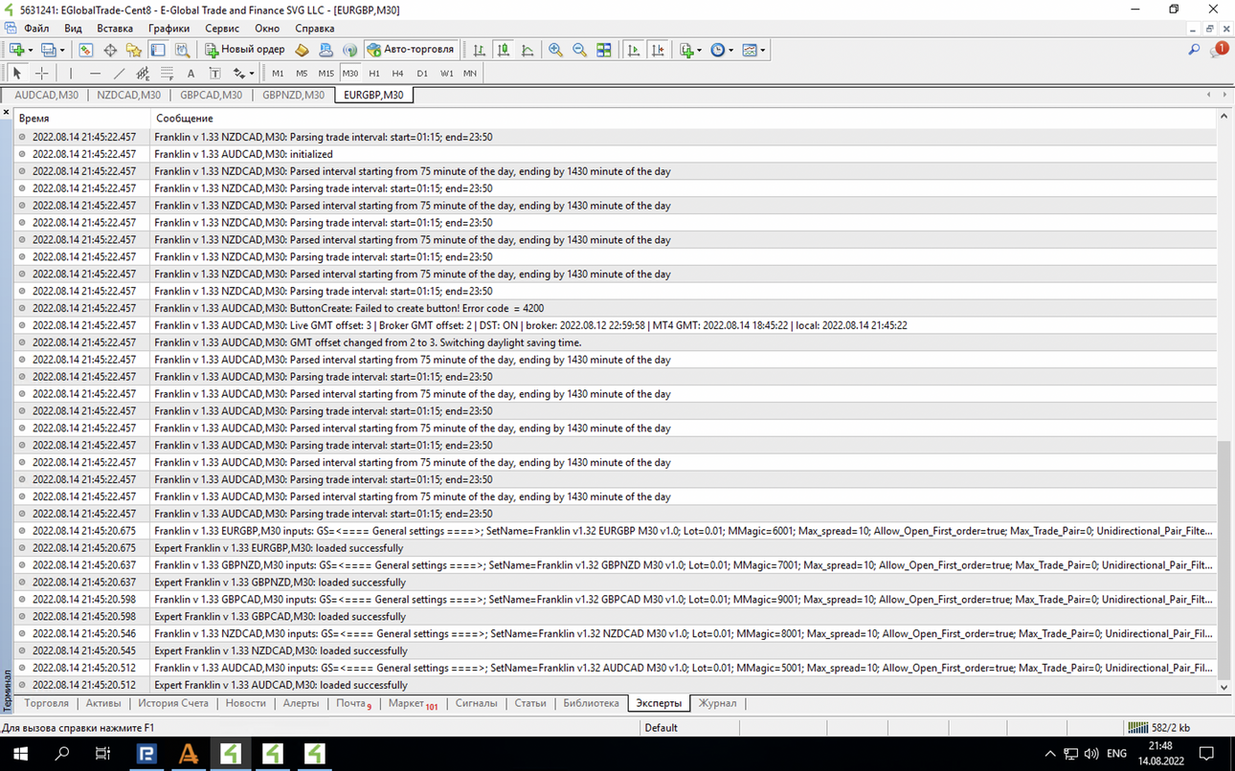
Task: Open the arrows objects dropdown
Action: click(x=243, y=73)
